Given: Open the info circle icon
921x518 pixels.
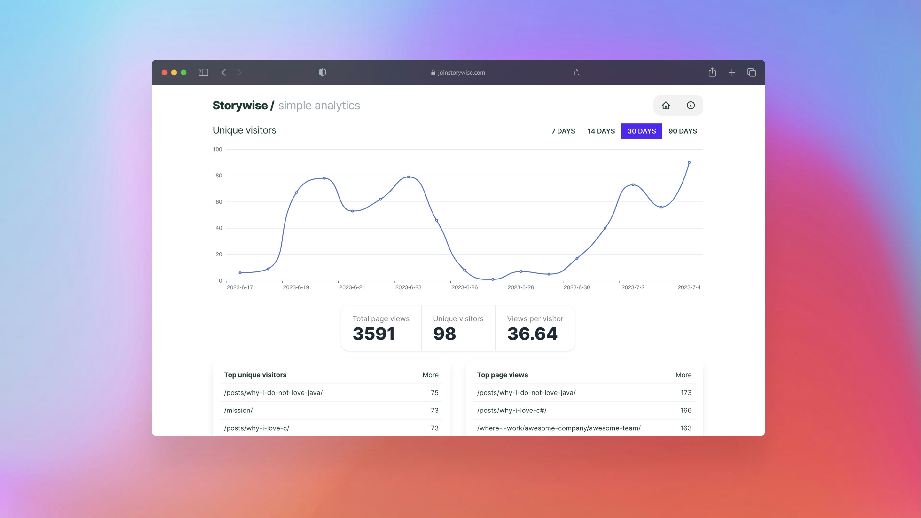Looking at the screenshot, I should coord(691,105).
